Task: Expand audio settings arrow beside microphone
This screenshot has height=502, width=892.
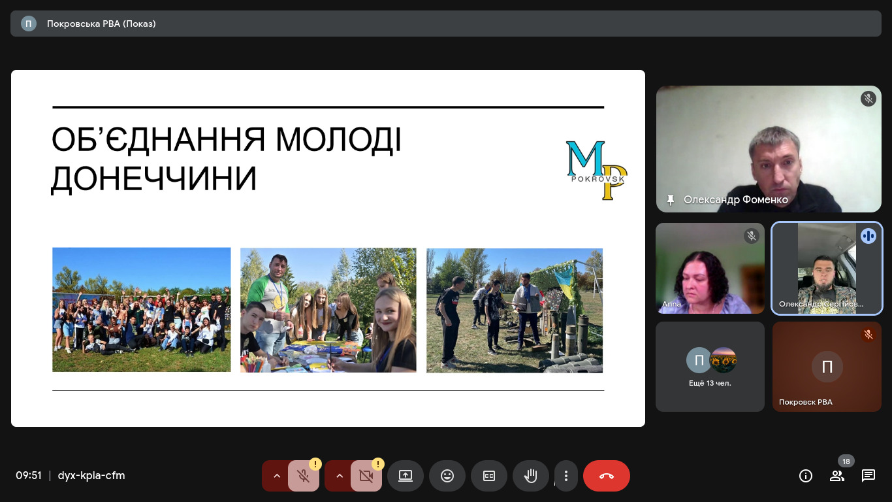Action: 276,476
